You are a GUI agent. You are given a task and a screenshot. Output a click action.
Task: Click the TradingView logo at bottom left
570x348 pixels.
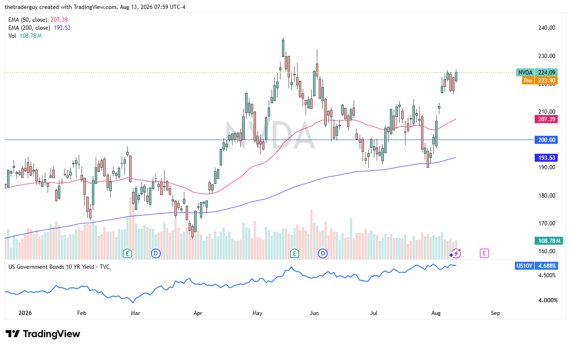[x=43, y=334]
